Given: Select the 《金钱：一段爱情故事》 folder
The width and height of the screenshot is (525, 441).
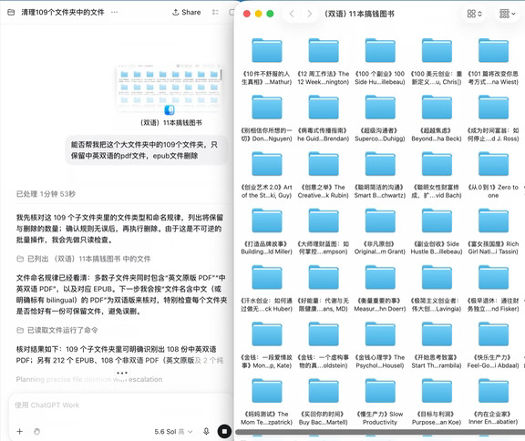Looking at the screenshot, I should 267,333.
